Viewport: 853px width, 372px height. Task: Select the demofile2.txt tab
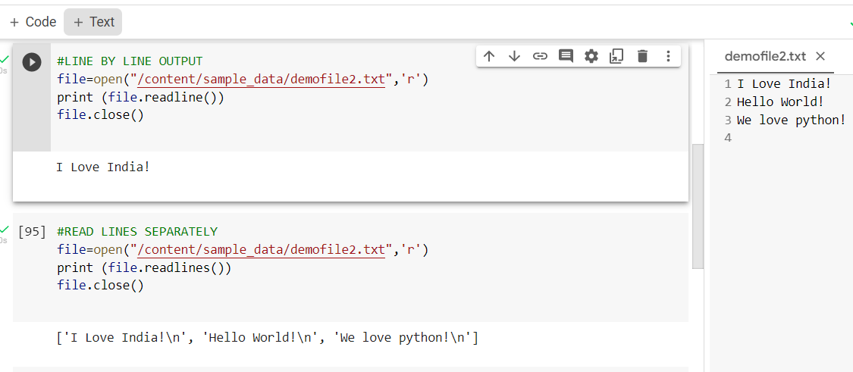point(765,56)
